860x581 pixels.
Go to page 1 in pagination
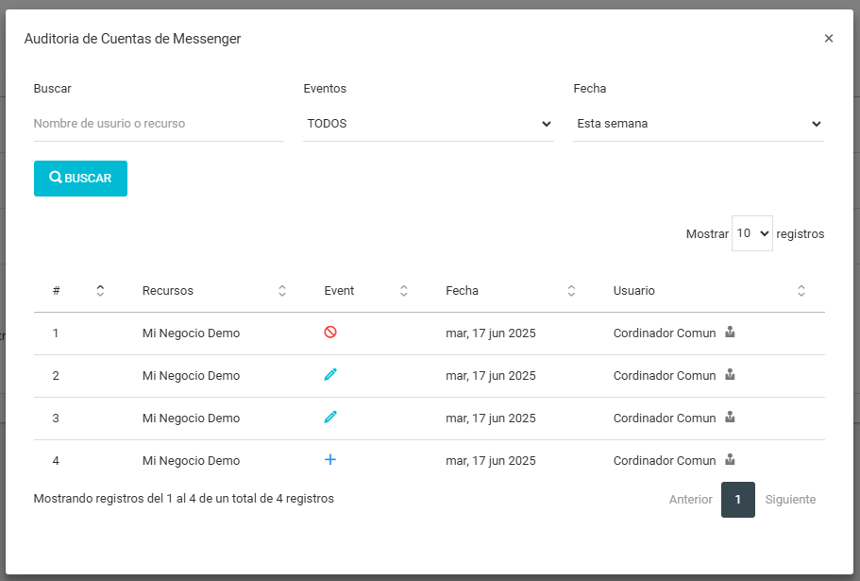[x=737, y=500]
